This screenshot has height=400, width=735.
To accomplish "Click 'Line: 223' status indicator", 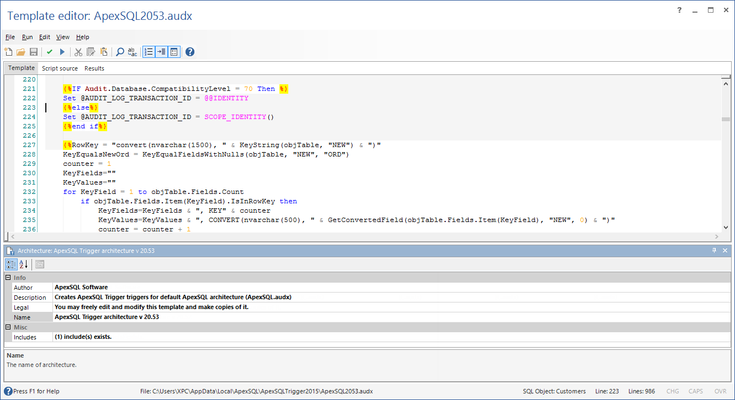I will [607, 391].
